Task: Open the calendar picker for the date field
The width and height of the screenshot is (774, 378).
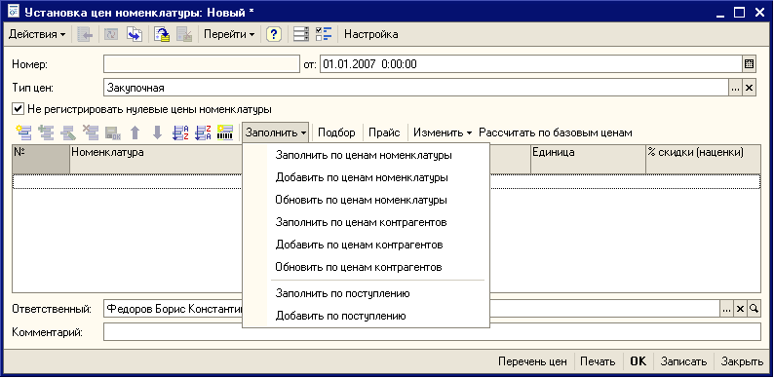Action: click(749, 63)
